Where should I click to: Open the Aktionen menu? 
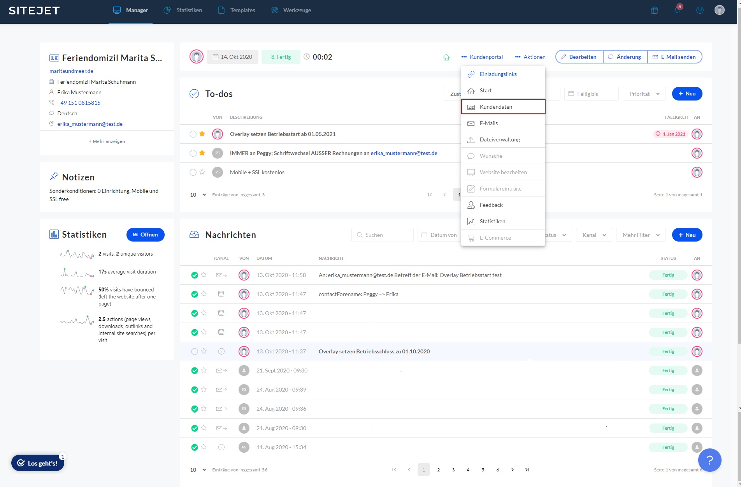[530, 57]
